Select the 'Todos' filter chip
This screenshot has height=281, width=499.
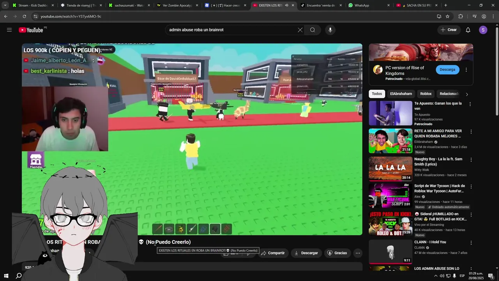[x=377, y=94]
